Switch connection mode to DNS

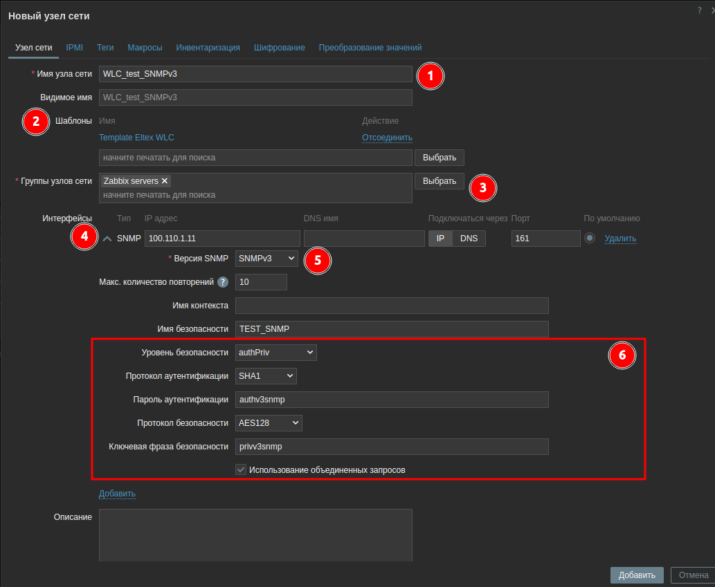pyautogui.click(x=469, y=239)
